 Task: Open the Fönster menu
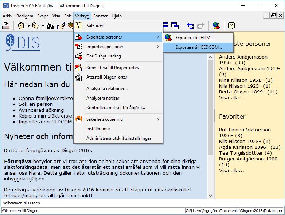pos(100,16)
